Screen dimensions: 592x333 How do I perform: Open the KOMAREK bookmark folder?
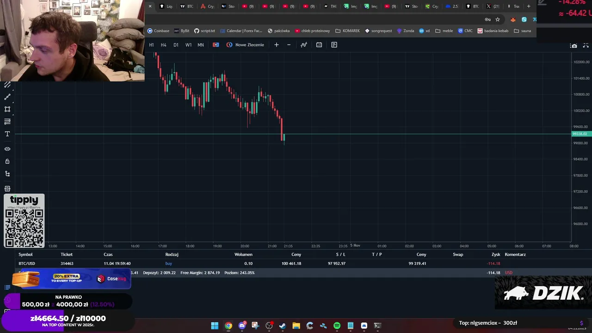[x=348, y=31]
